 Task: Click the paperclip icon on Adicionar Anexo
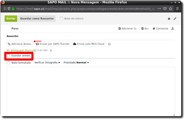click(9, 44)
